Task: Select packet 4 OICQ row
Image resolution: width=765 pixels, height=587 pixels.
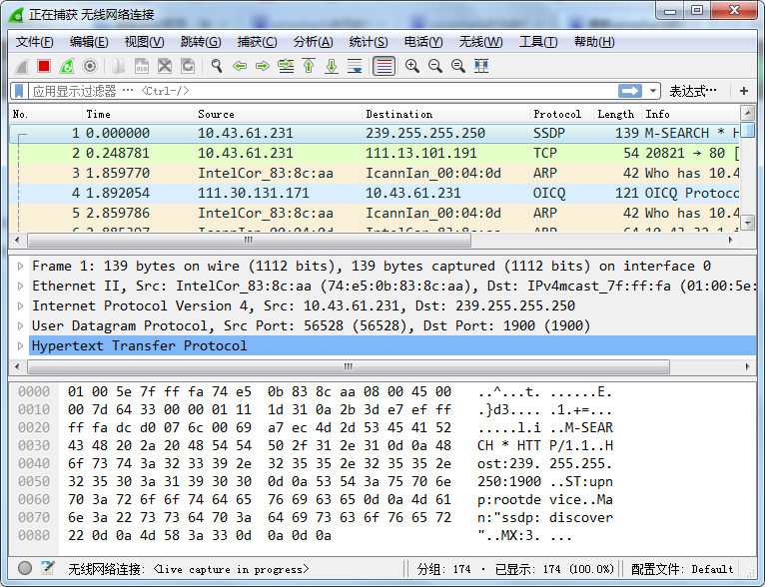Action: [375, 193]
